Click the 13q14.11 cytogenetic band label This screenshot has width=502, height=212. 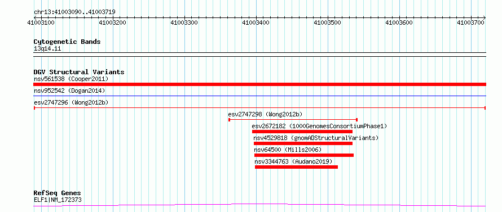(47, 49)
